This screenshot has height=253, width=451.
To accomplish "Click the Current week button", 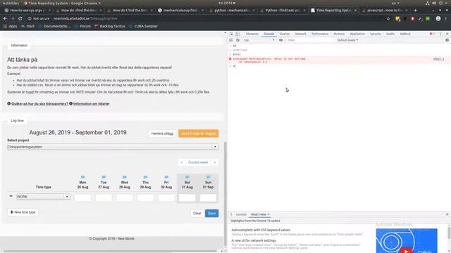I will [x=198, y=162].
